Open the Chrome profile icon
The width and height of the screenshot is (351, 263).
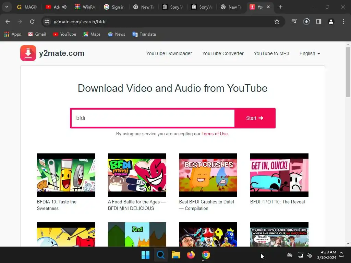331,22
